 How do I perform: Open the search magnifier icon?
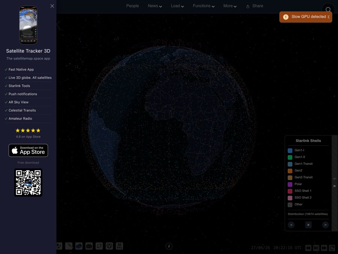point(328,9)
